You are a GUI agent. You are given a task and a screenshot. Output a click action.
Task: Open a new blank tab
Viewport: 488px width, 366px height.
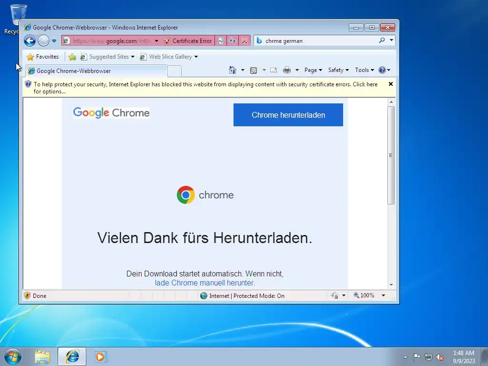tap(174, 71)
